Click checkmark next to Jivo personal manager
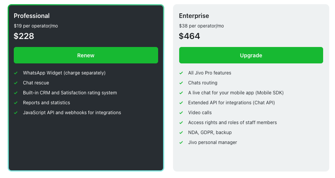This screenshot has height=178, width=335. (181, 142)
